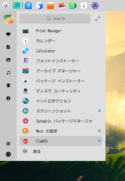Open the power menu in sidebar
Image resolution: width=125 pixels, height=181 pixels.
tap(8, 154)
